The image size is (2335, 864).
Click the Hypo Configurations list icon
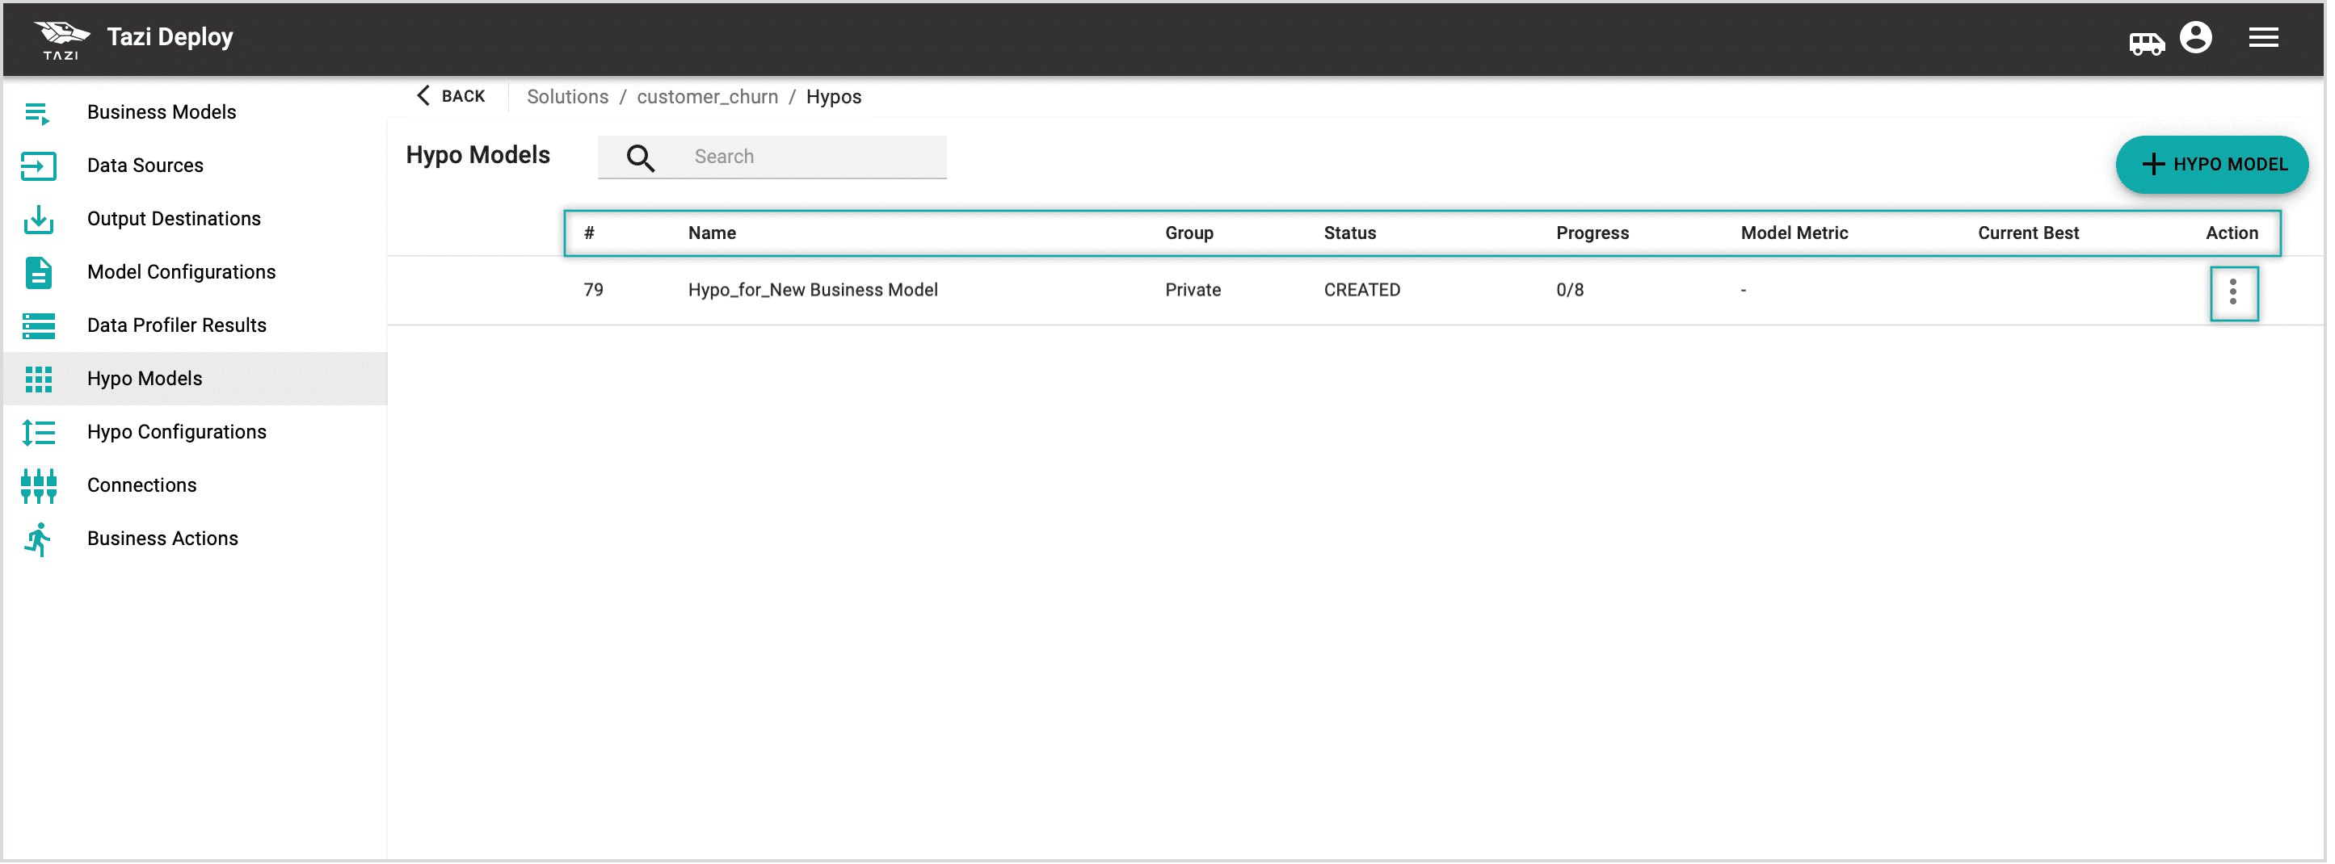(x=38, y=433)
